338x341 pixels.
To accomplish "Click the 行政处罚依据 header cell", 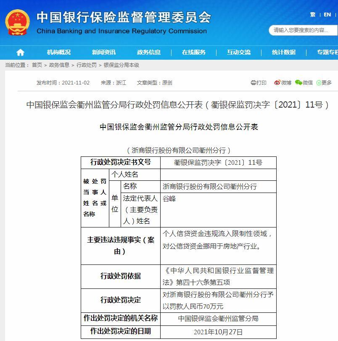I will click(121, 277).
